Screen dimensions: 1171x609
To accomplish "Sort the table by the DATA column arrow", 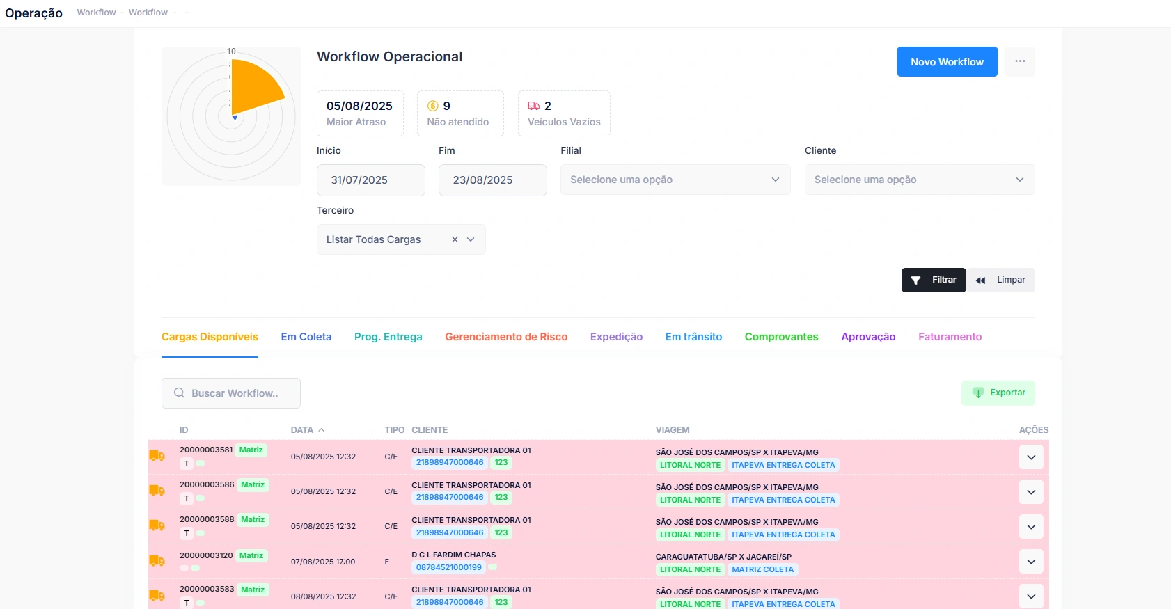I will coord(321,430).
